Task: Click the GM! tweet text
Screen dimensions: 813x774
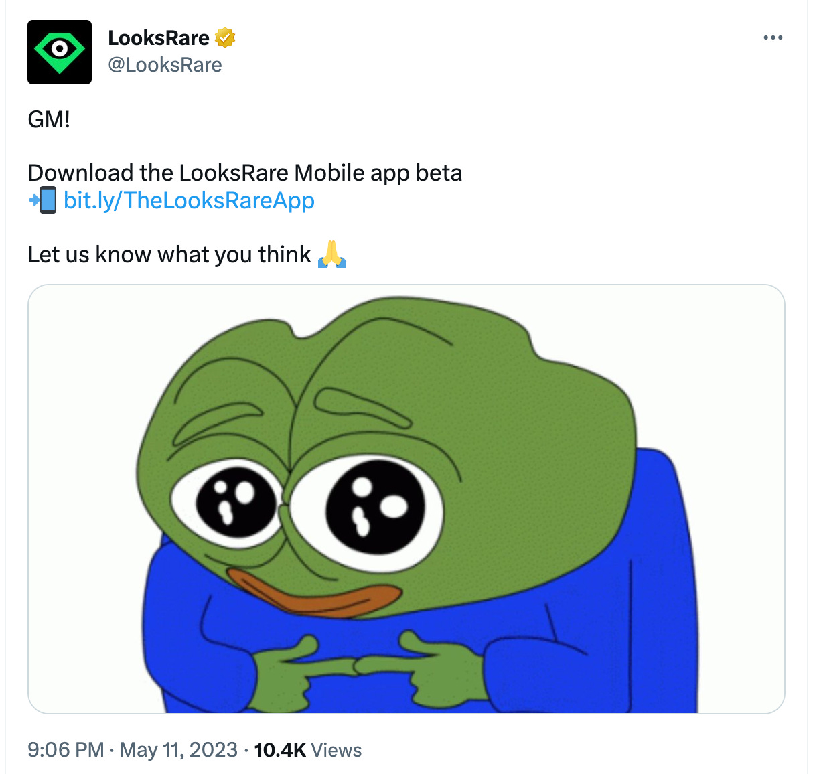Action: [x=49, y=120]
